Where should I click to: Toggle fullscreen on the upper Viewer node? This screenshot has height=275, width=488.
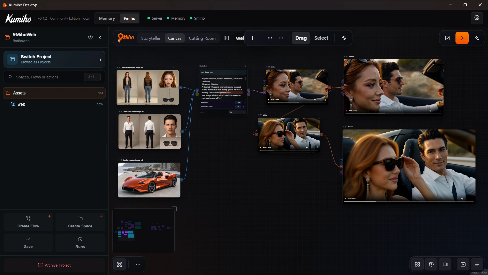coord(435,111)
